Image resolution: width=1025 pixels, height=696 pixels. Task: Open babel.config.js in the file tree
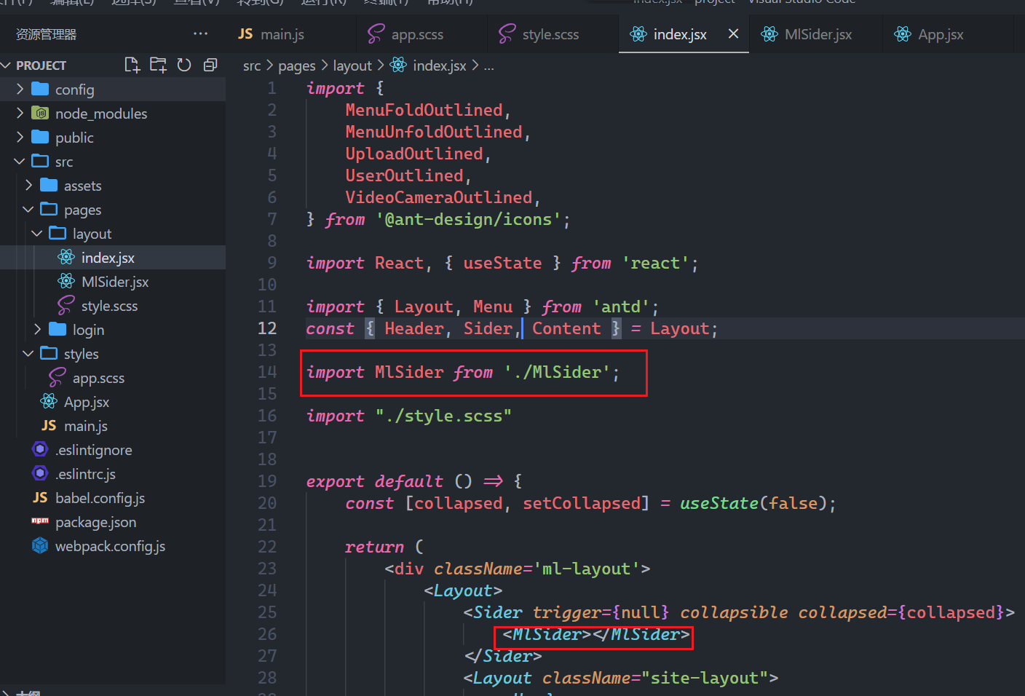click(x=100, y=498)
